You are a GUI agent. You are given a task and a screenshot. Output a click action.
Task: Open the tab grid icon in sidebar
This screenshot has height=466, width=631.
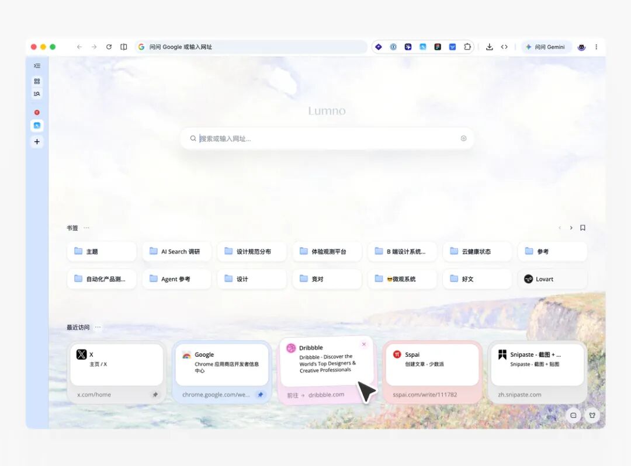click(37, 81)
